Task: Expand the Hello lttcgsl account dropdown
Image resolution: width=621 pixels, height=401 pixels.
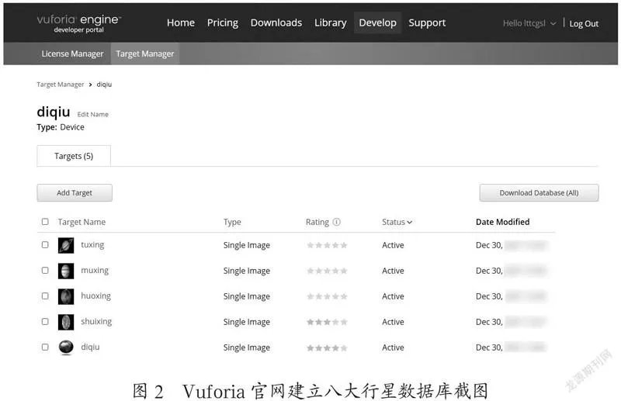Action: coord(529,23)
